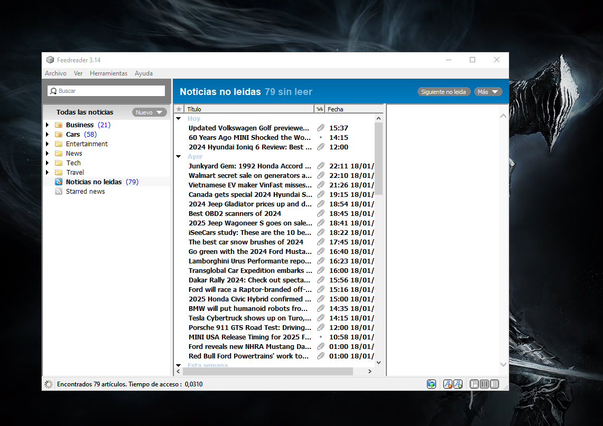The width and height of the screenshot is (603, 426).
Task: Switch to the first layout view icon
Action: pos(474,384)
